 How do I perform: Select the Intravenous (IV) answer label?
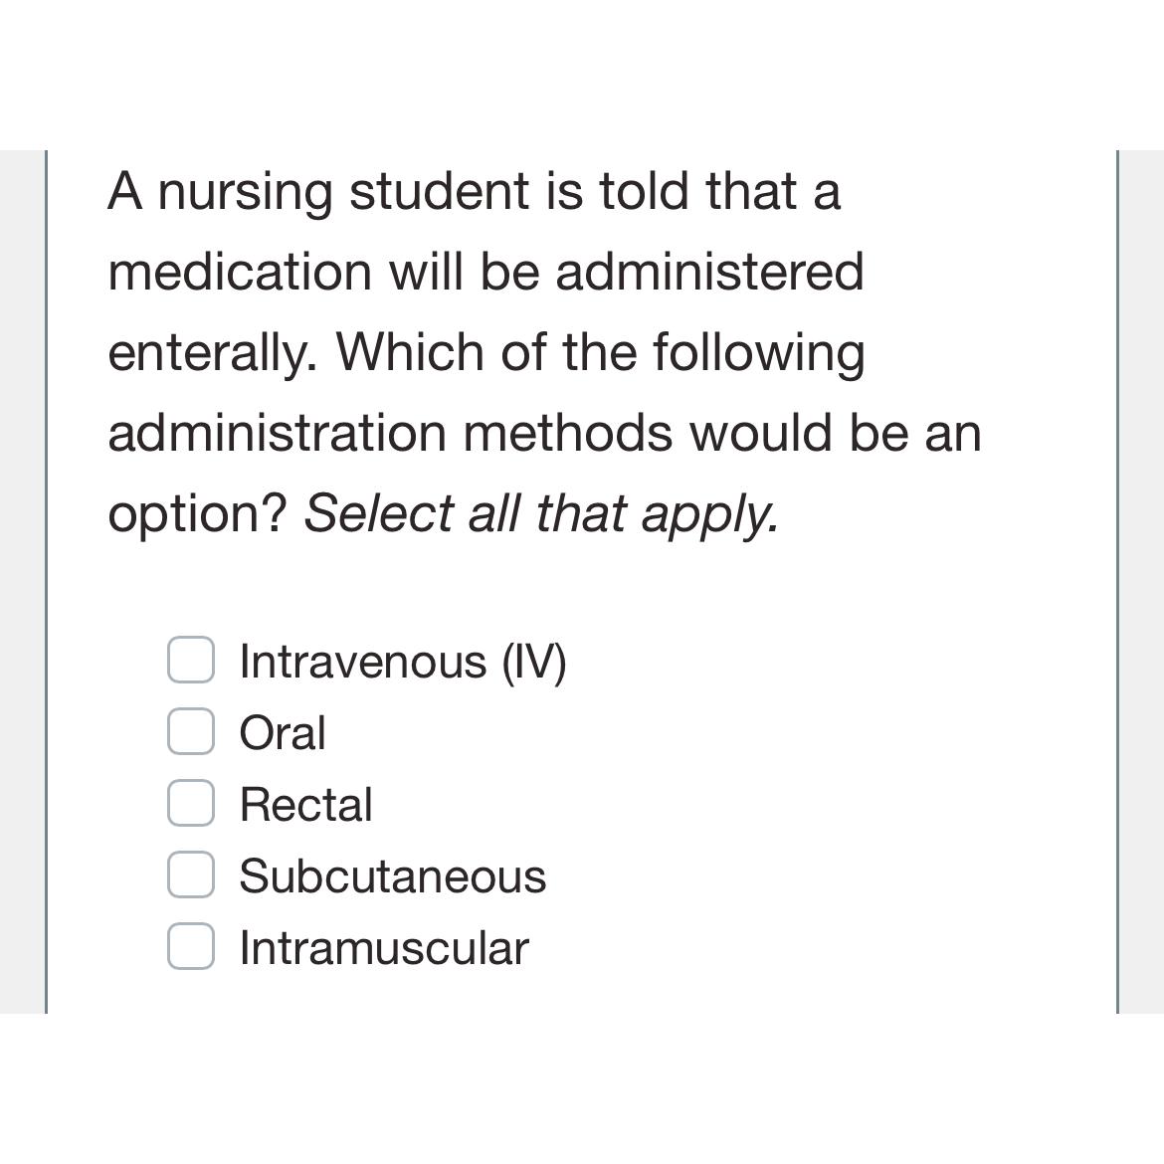[402, 659]
